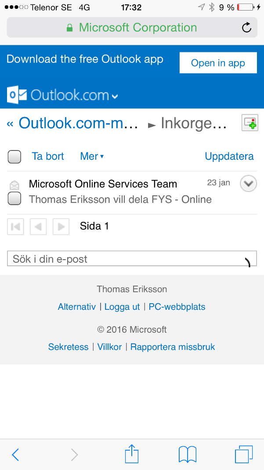Open the Alternativ settings link

(77, 307)
